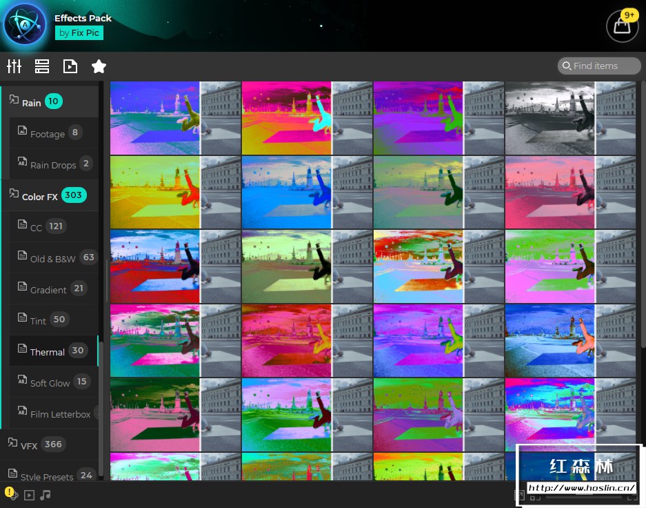
Task: Open the music note audio icon
Action: pyautogui.click(x=46, y=494)
